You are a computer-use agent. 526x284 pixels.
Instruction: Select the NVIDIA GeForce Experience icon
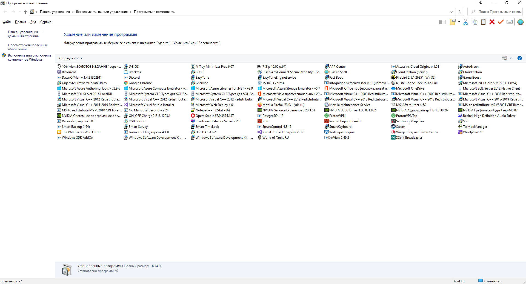(x=259, y=110)
